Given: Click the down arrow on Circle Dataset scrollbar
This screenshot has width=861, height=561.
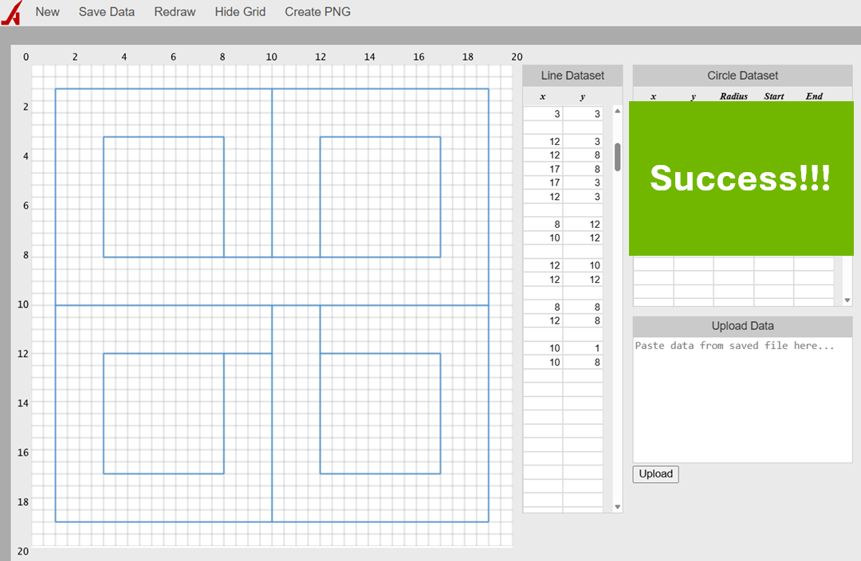Looking at the screenshot, I should (847, 300).
